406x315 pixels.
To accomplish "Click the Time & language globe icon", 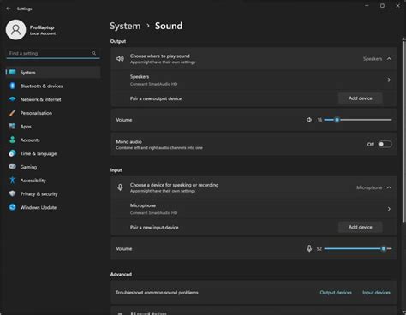I will tap(12, 153).
